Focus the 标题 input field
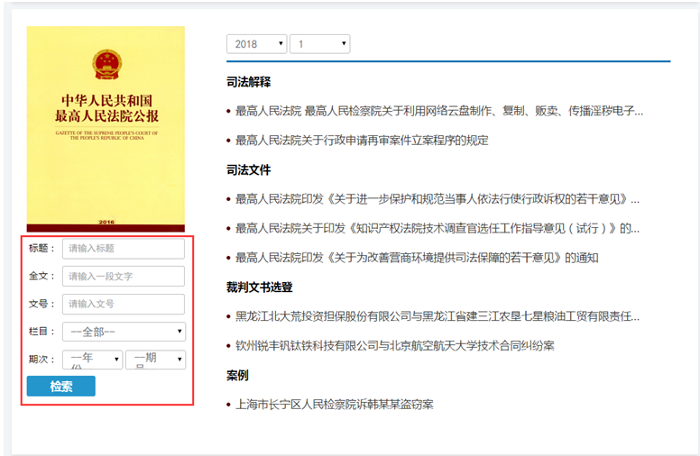This screenshot has height=456, width=700. [123, 249]
